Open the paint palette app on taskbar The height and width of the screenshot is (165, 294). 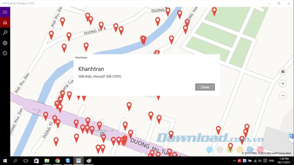(x=89, y=161)
